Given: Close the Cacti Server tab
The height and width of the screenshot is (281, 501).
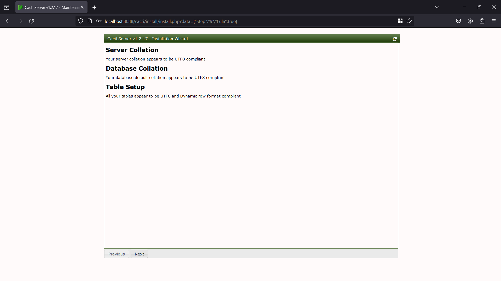Looking at the screenshot, I should (x=82, y=7).
